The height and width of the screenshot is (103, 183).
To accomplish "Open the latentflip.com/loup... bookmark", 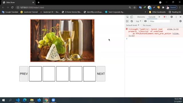I will click(93, 12).
